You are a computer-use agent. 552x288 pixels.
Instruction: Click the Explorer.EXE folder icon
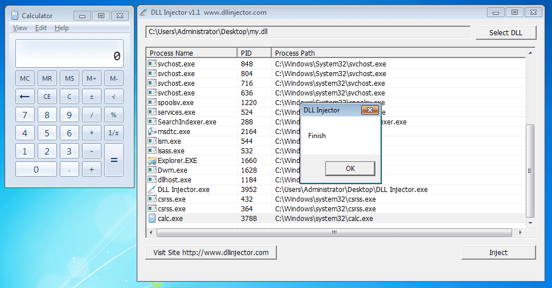click(x=152, y=161)
